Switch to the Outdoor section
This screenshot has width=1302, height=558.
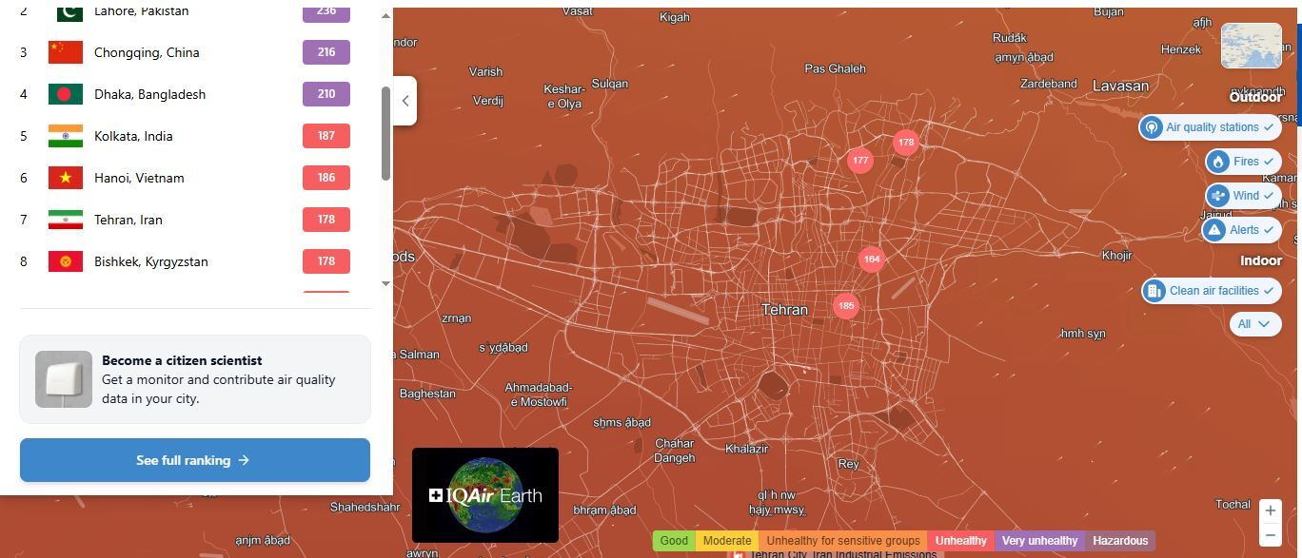point(1255,96)
